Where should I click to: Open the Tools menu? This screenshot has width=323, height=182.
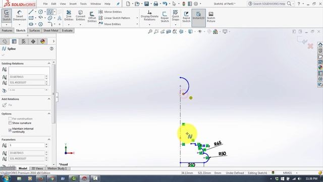click(x=83, y=4)
